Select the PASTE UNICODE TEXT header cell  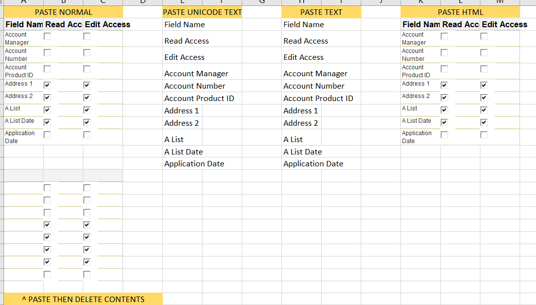(202, 12)
